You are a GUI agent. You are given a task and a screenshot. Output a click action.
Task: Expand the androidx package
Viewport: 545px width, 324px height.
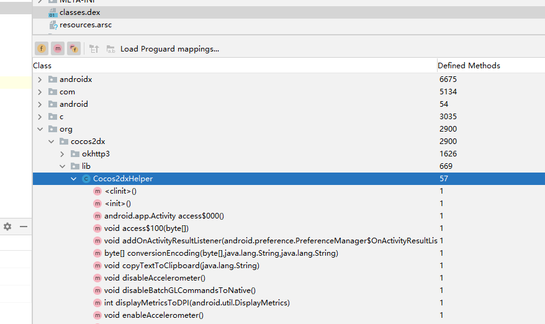[x=40, y=79]
